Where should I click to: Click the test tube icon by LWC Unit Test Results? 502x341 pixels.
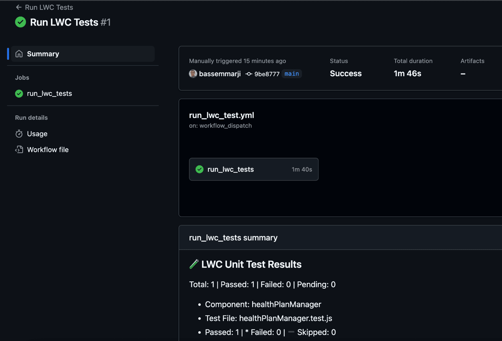(194, 264)
